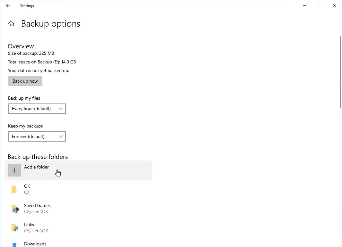Viewport: 342px width, 247px height.
Task: Go to Settings home icon
Action: pos(11,24)
